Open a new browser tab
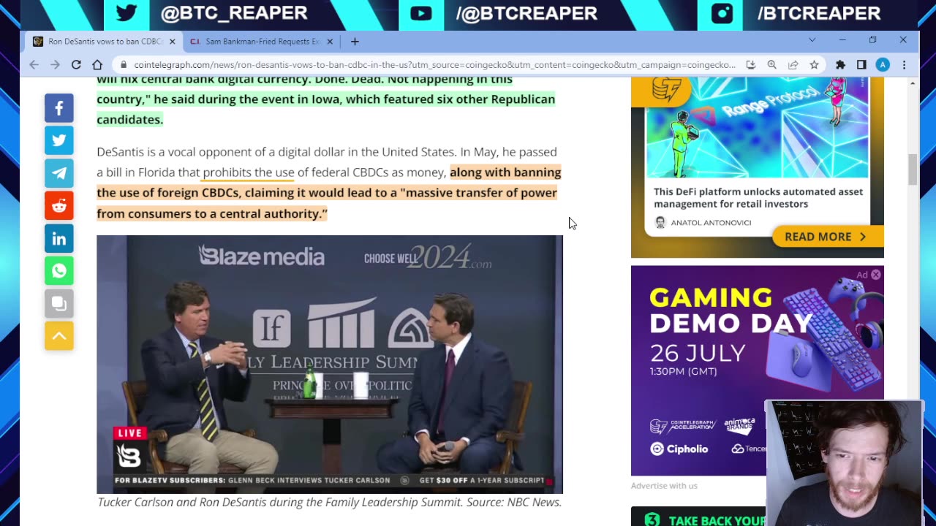The height and width of the screenshot is (526, 936). coord(355,42)
